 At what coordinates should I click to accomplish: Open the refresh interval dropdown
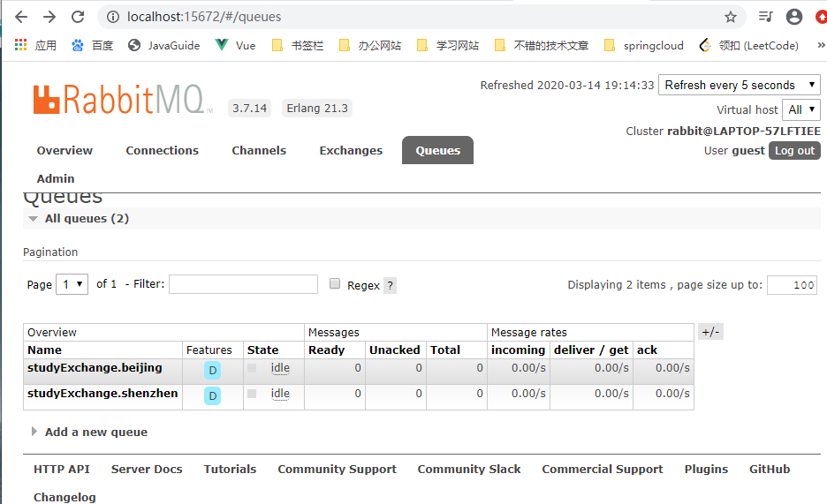click(740, 85)
